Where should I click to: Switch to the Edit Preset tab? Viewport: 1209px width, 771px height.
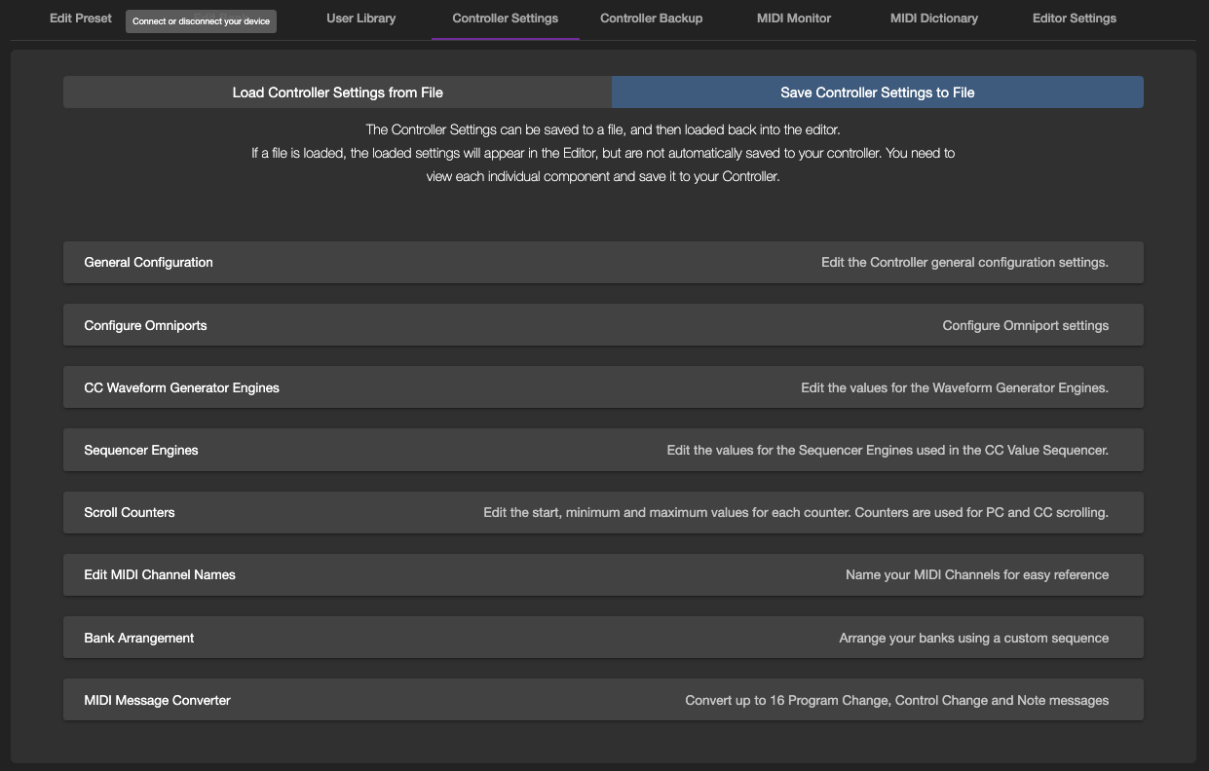tap(80, 18)
